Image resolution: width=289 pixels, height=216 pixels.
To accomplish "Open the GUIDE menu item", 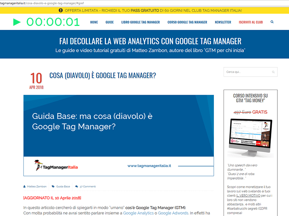I will pos(109,22).
